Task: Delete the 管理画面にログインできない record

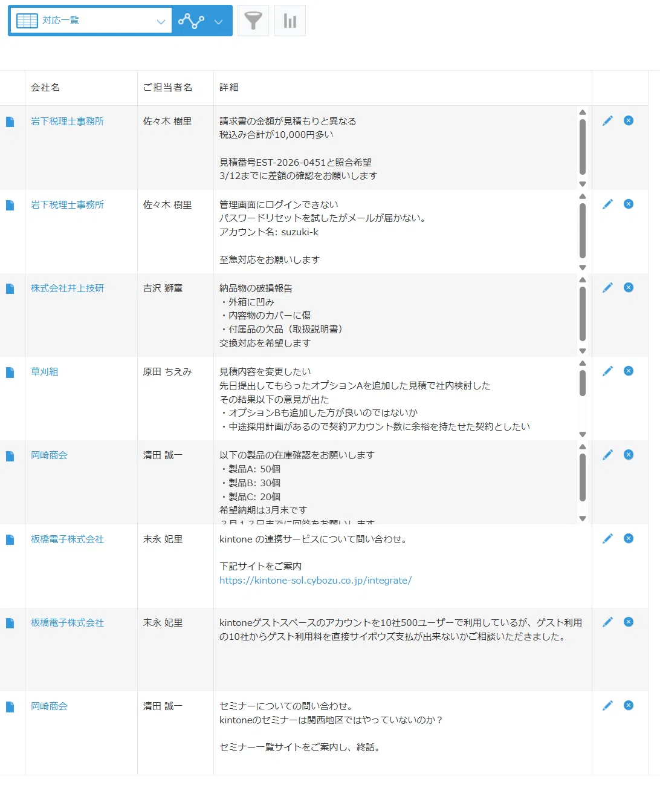Action: [x=629, y=204]
